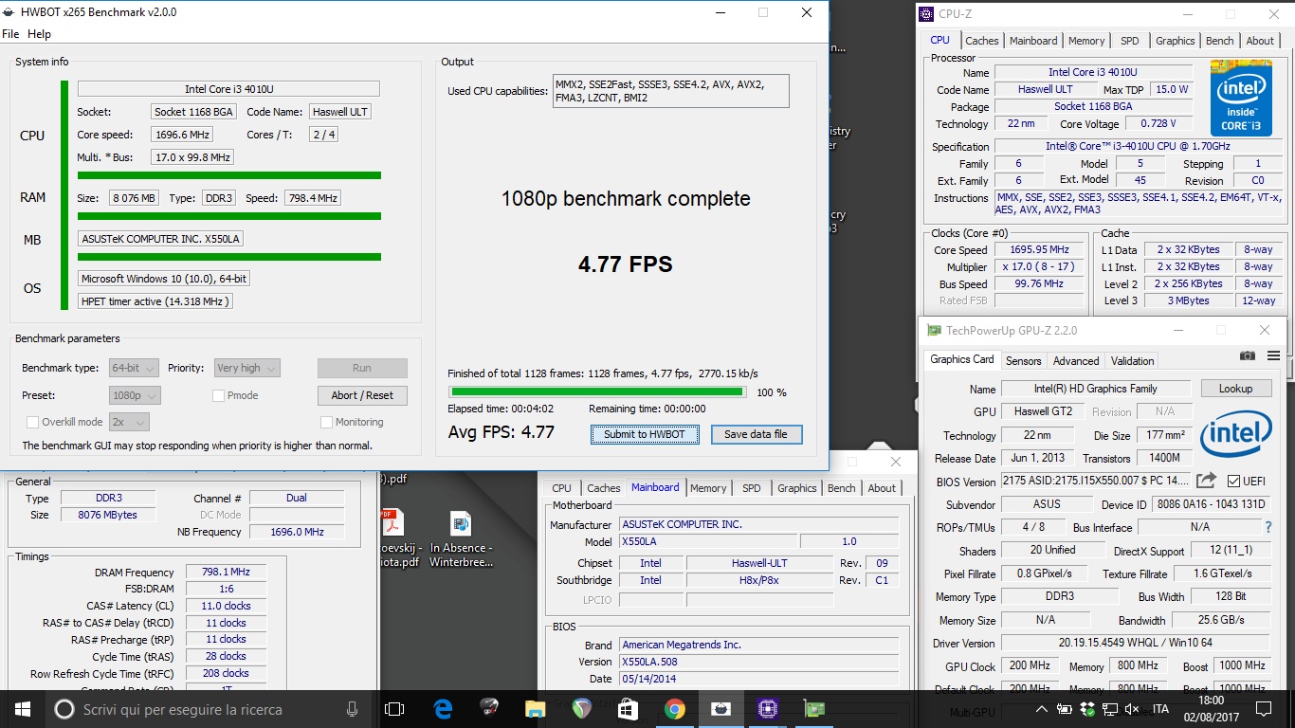Open the Windows Store taskbar icon
This screenshot has height=728, width=1295.
(628, 709)
